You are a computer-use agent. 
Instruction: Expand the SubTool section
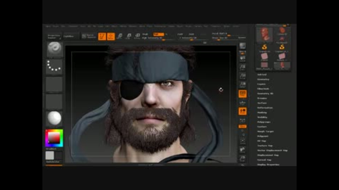(x=262, y=75)
